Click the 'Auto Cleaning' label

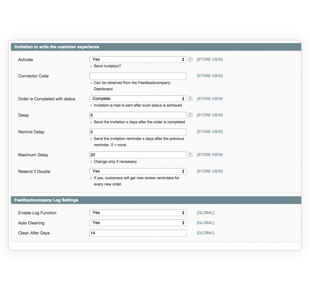click(31, 223)
